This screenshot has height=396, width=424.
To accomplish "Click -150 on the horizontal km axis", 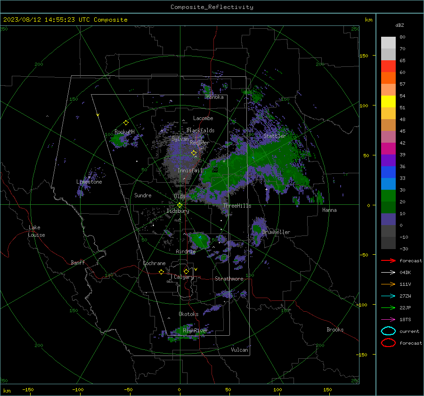I will 28,389.
